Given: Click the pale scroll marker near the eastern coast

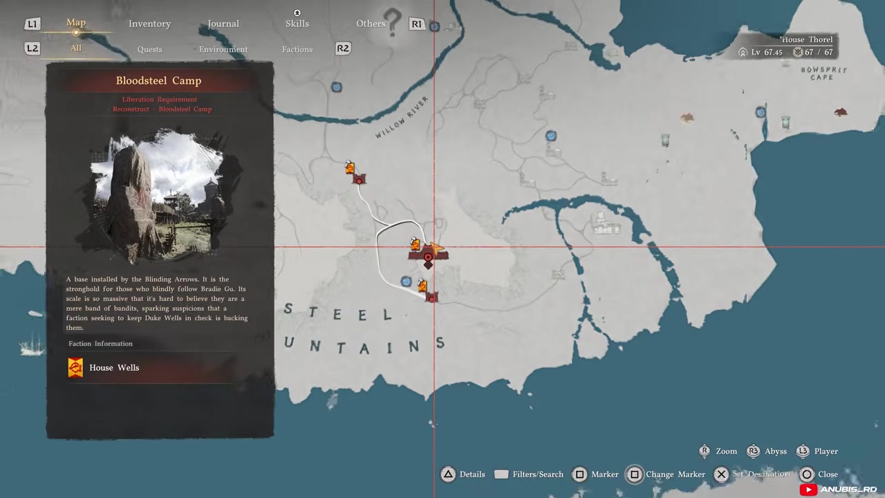Looking at the screenshot, I should click(785, 122).
